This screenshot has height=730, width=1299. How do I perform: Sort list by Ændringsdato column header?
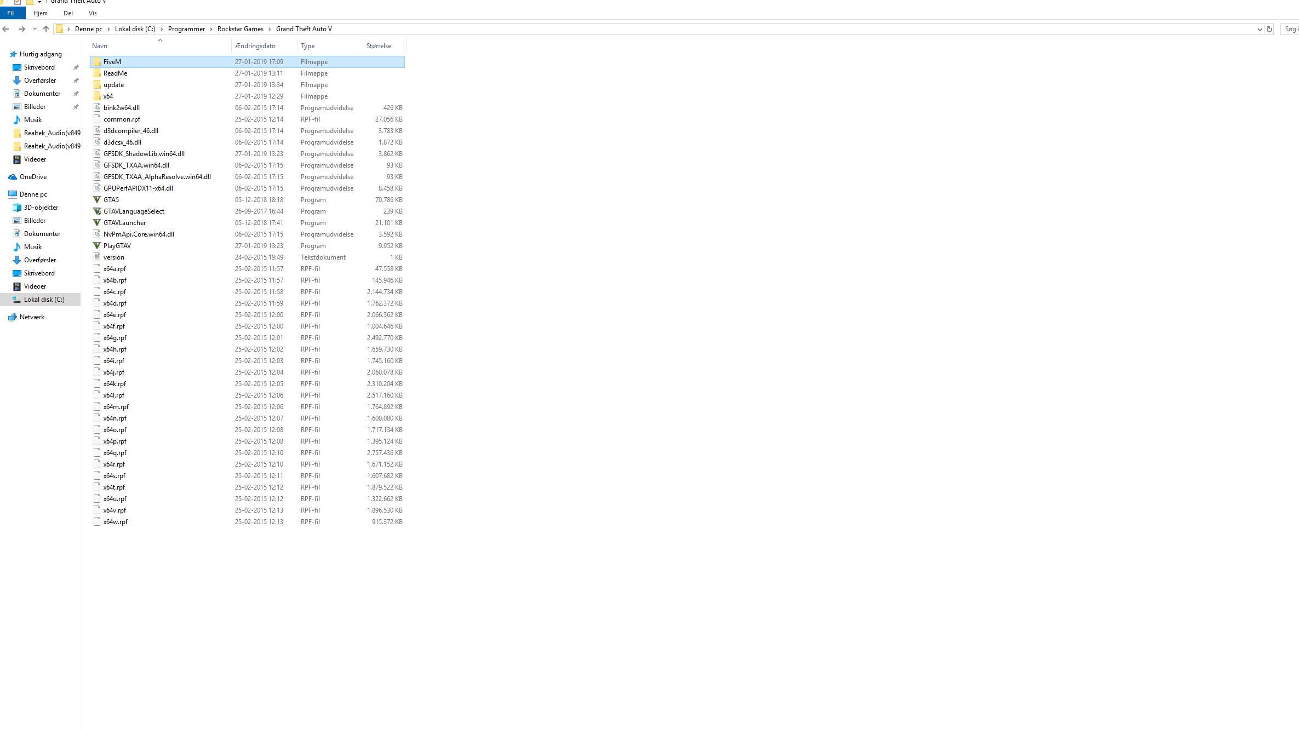pos(255,46)
